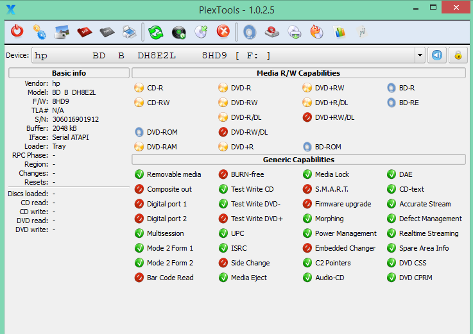Click blue eject button next to device
The image size is (473, 334).
click(437, 55)
